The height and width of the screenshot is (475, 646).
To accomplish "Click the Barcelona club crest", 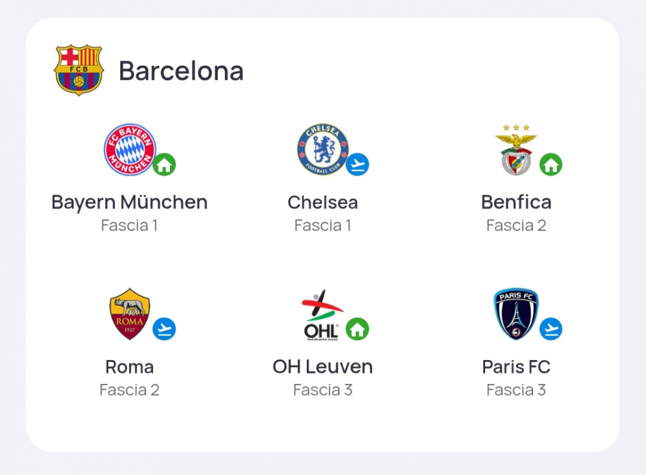I will click(x=79, y=70).
